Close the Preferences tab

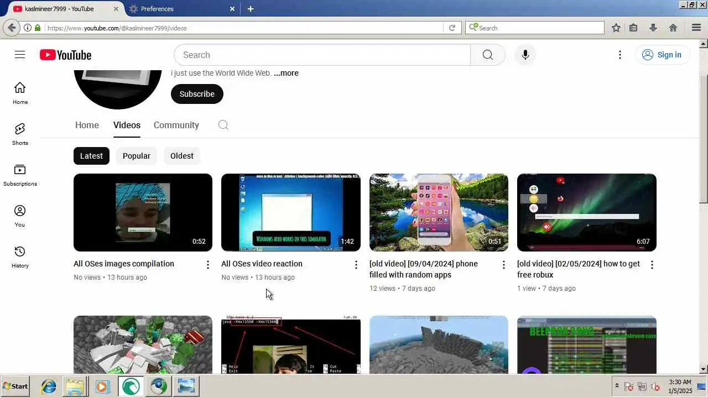(x=232, y=9)
